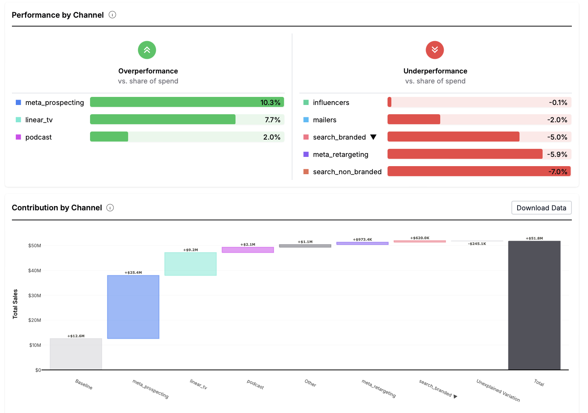Download the contribution chart data

(x=541, y=208)
